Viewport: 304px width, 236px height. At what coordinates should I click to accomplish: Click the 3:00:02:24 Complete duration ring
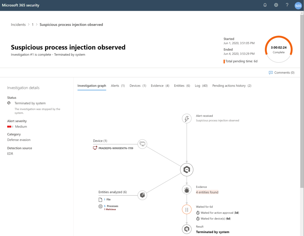[278, 50]
